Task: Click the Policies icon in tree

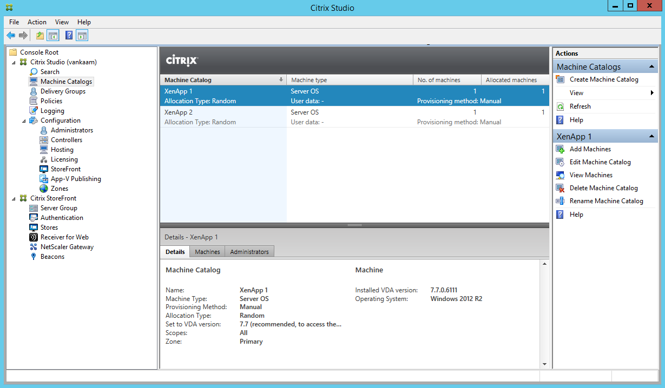Action: pyautogui.click(x=34, y=101)
